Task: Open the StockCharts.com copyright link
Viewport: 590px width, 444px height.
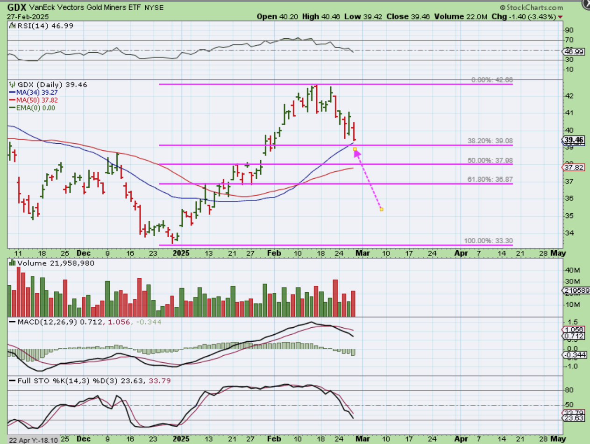Action: 531,7
